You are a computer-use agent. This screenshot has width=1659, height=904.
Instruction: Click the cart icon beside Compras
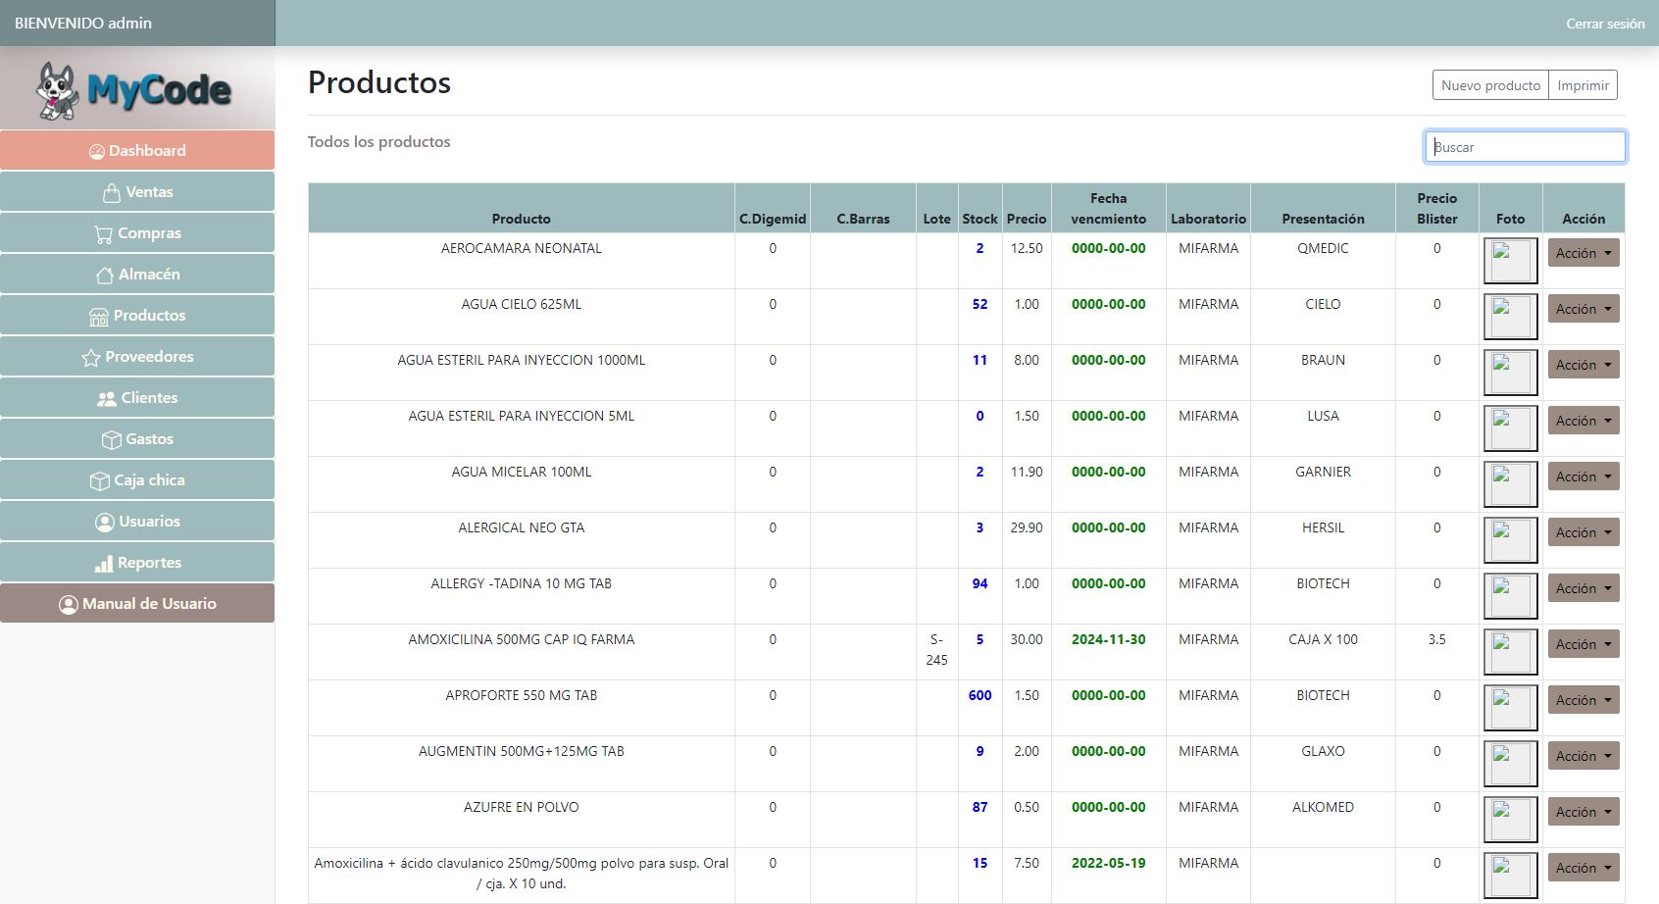point(103,233)
